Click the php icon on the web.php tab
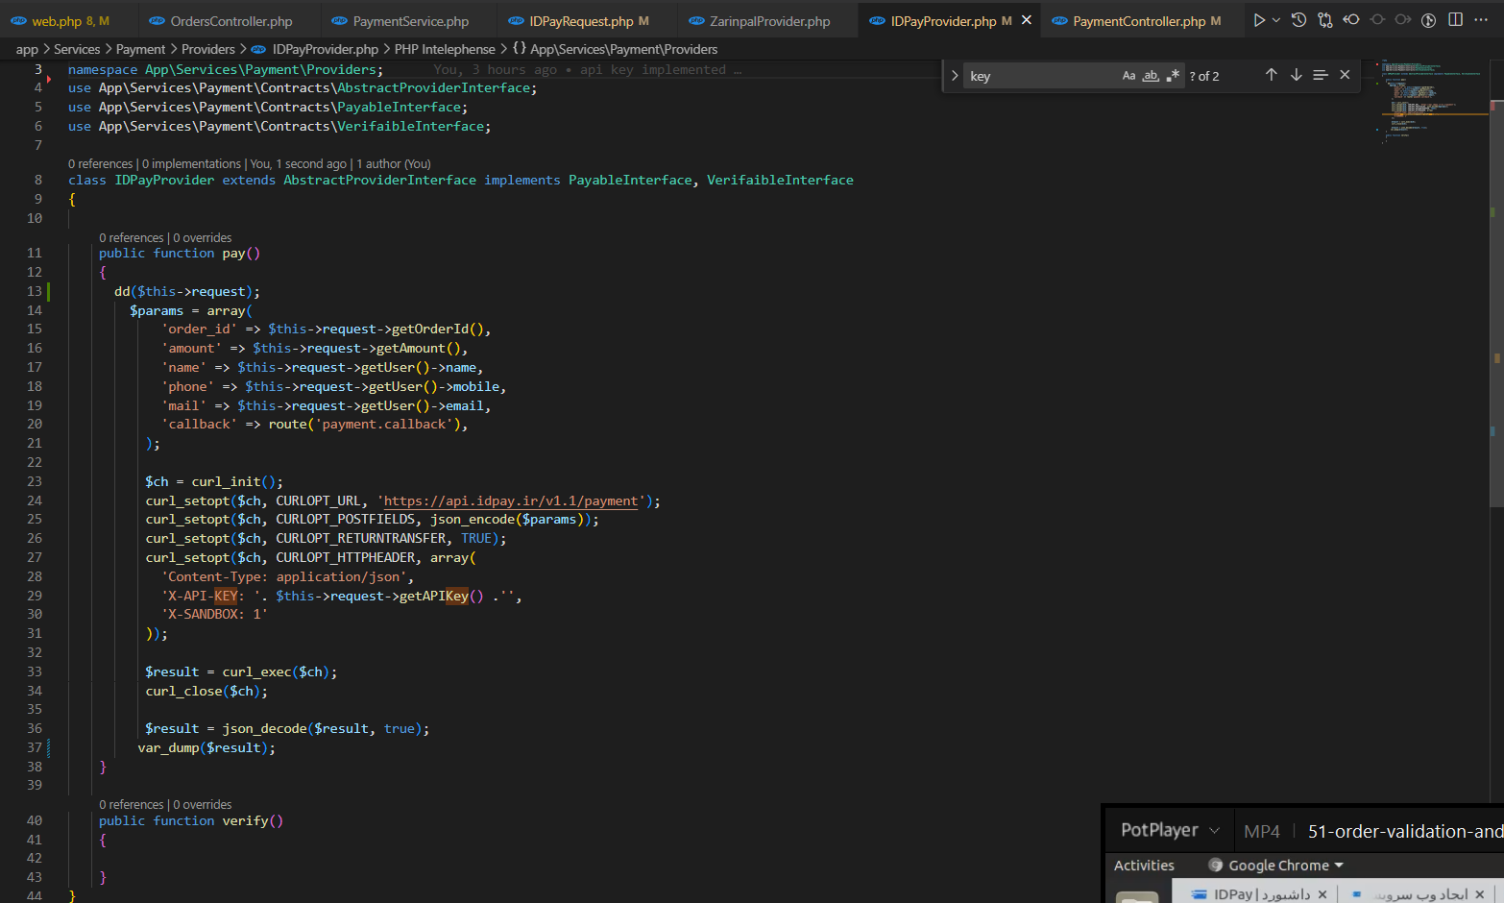This screenshot has height=903, width=1504. click(18, 20)
